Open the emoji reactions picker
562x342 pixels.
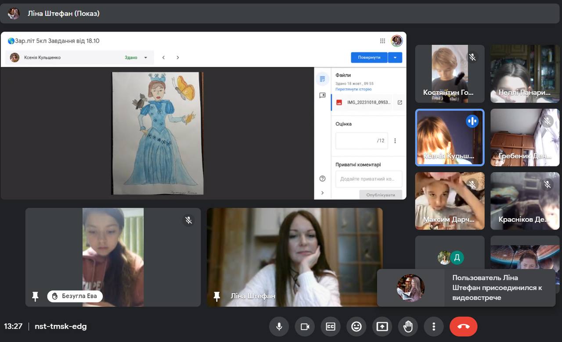357,327
